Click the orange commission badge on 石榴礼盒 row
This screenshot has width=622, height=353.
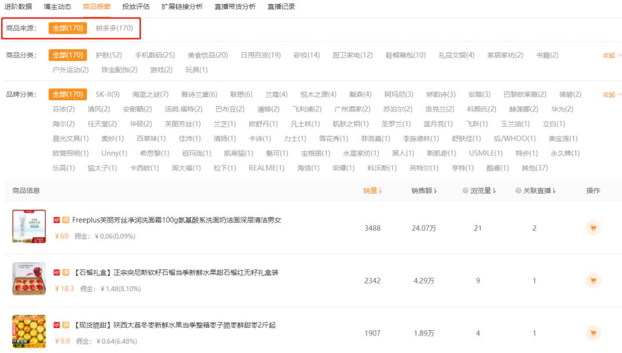[x=66, y=272]
